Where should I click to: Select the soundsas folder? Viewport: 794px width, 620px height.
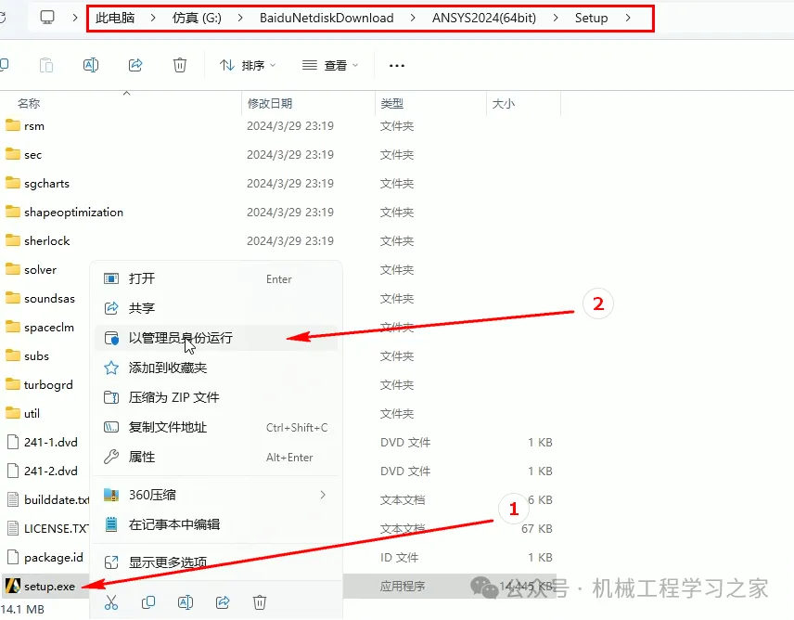coord(49,298)
